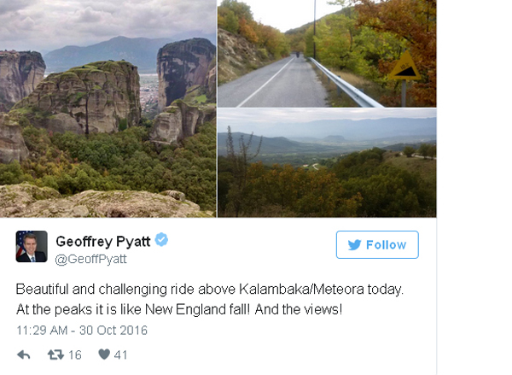Click the reply arrow icon

[24, 354]
